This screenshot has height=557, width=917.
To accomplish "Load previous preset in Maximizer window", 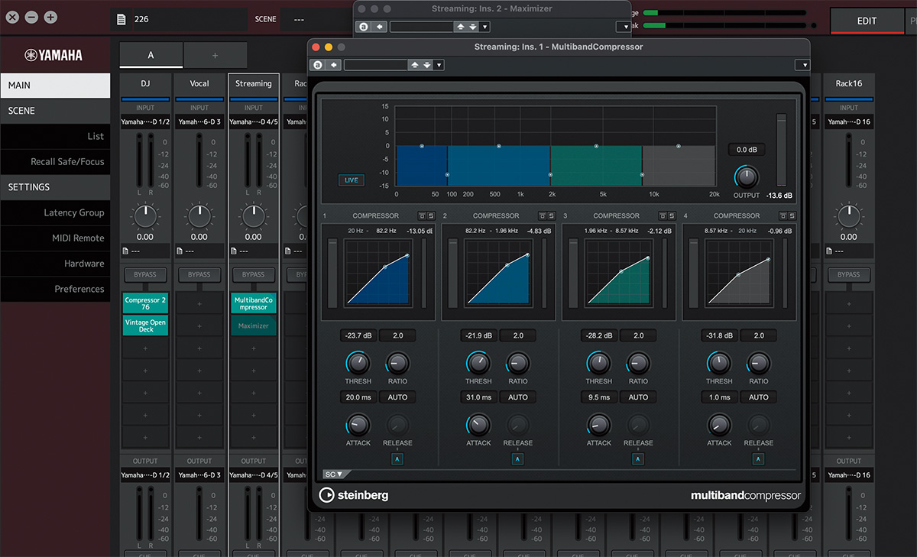I will pos(461,27).
